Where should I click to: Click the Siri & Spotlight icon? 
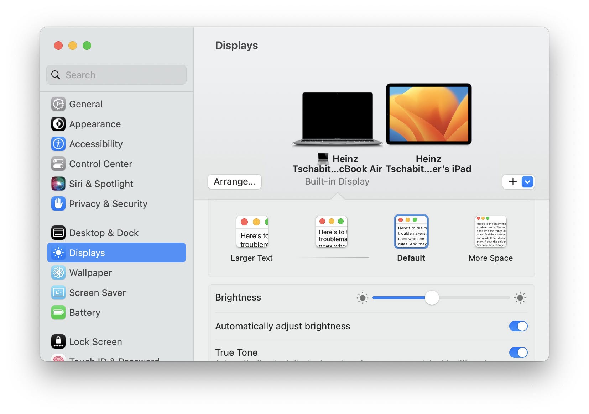point(58,184)
